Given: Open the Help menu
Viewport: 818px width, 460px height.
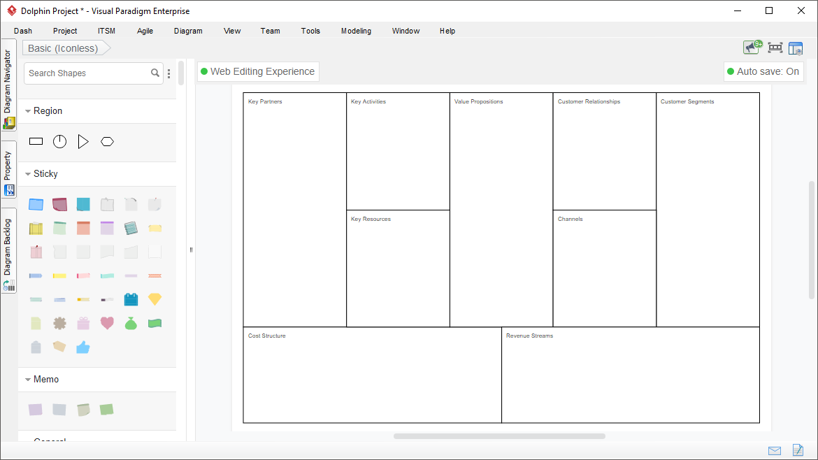Looking at the screenshot, I should coord(447,31).
